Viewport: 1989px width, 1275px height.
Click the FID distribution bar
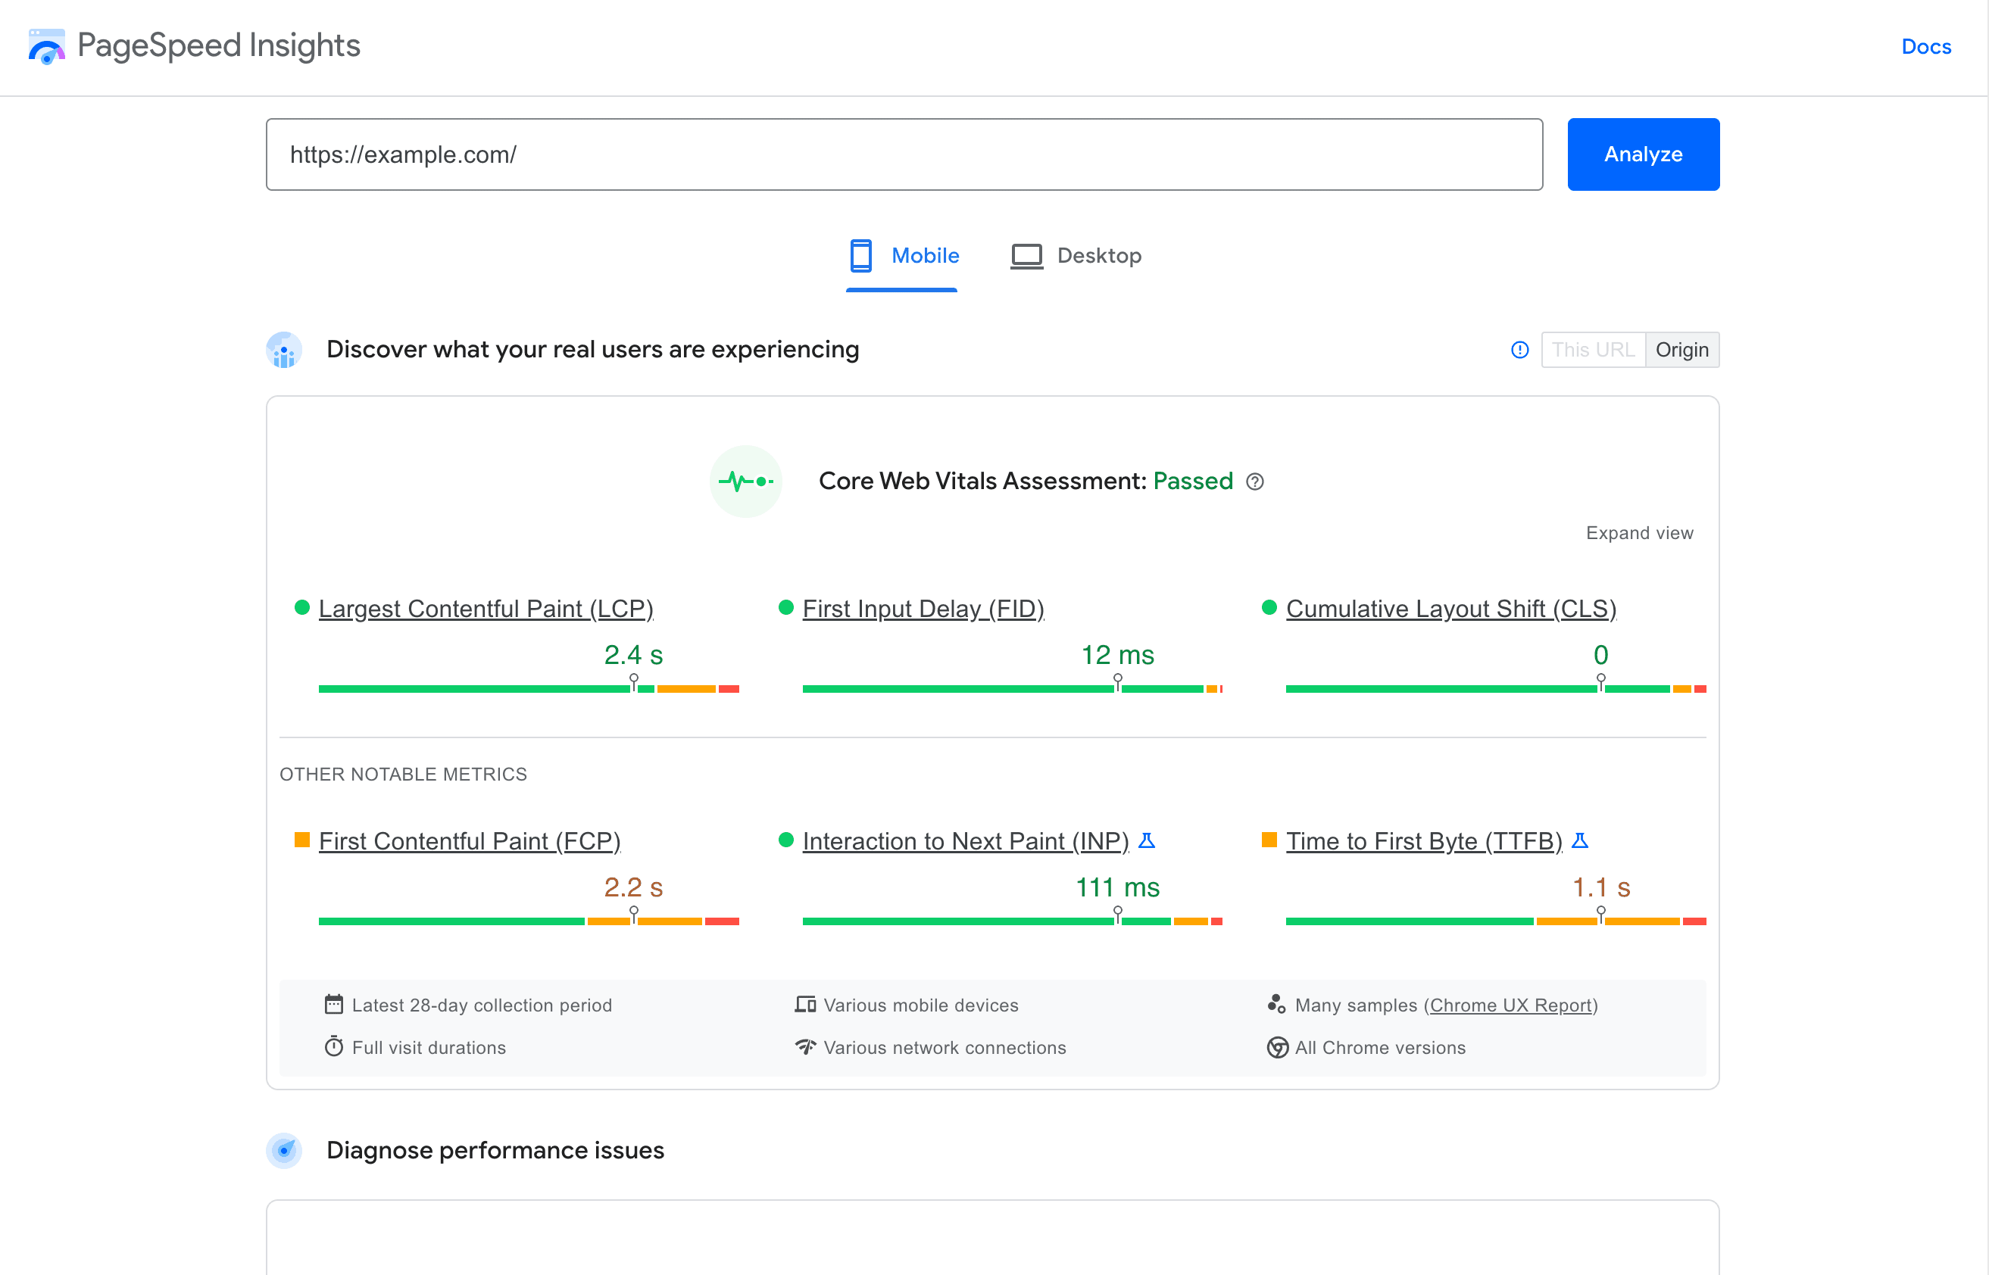click(x=1012, y=689)
